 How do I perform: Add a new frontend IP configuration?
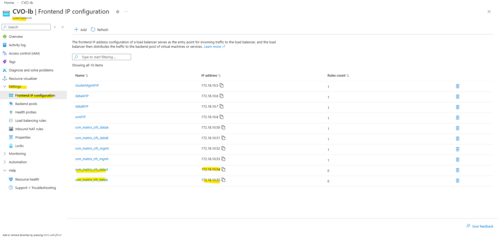pyautogui.click(x=80, y=30)
